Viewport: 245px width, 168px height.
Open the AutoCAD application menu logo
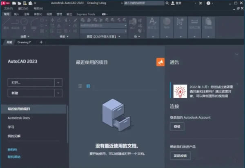click(x=5, y=3)
